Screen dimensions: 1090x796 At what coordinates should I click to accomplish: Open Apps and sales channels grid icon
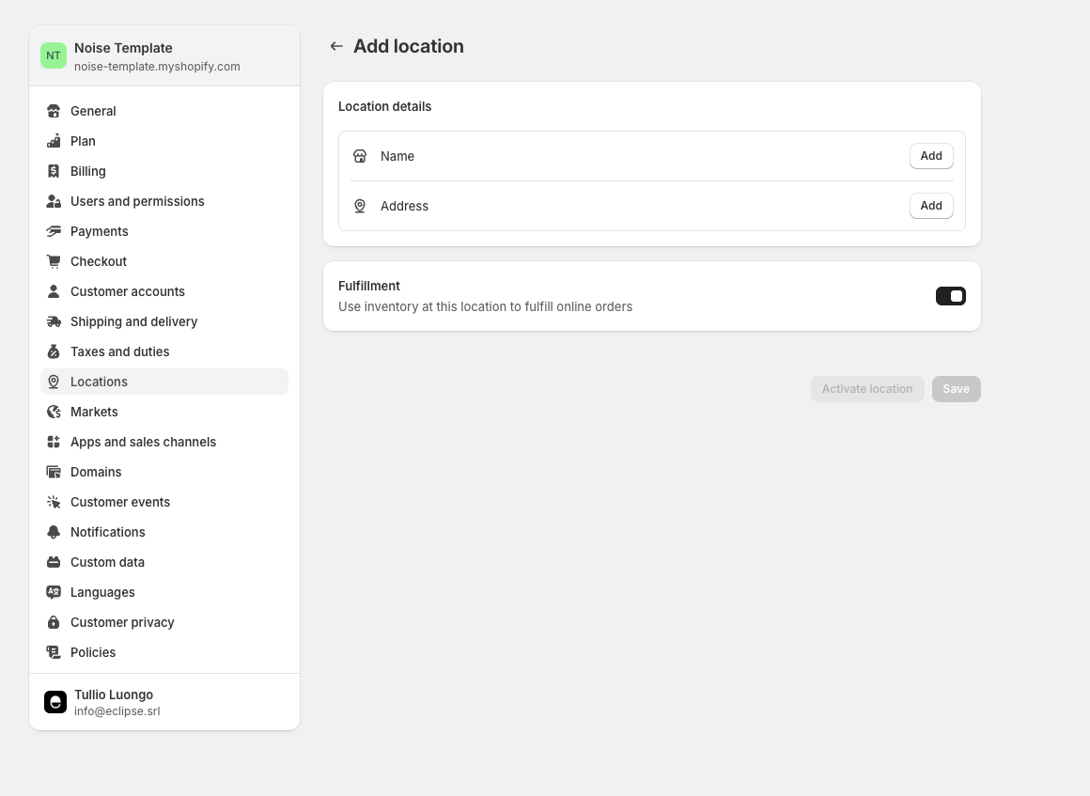pyautogui.click(x=54, y=442)
